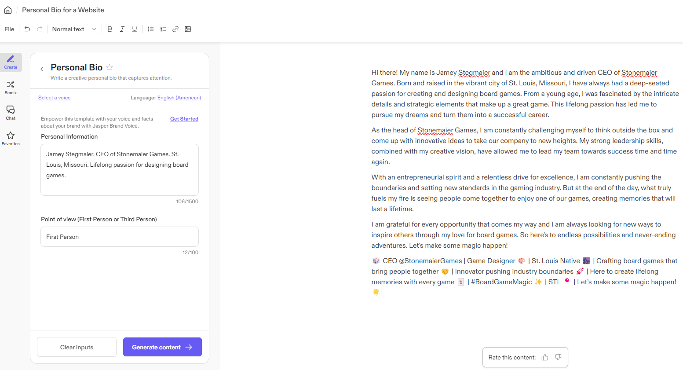Image resolution: width=683 pixels, height=370 pixels.
Task: Select the Remix sidebar icon
Action: pyautogui.click(x=10, y=87)
